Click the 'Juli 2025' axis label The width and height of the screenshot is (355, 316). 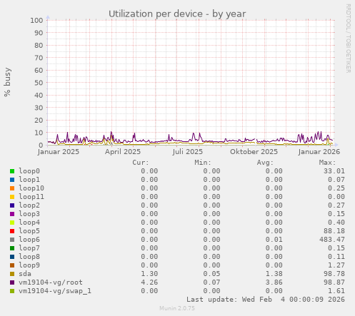[x=188, y=151]
